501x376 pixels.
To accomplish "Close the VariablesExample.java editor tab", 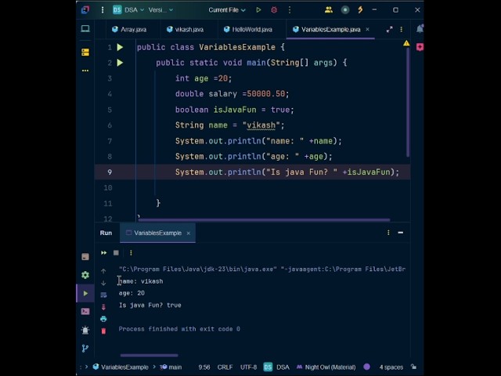I will pyautogui.click(x=367, y=30).
